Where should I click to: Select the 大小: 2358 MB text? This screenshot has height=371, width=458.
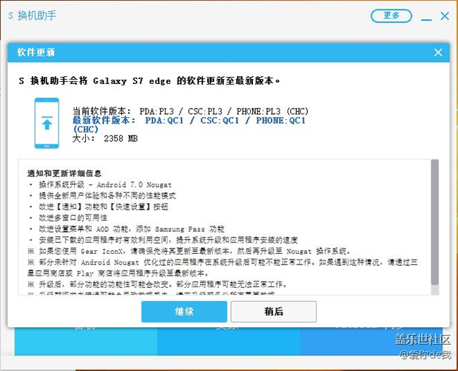tap(105, 138)
